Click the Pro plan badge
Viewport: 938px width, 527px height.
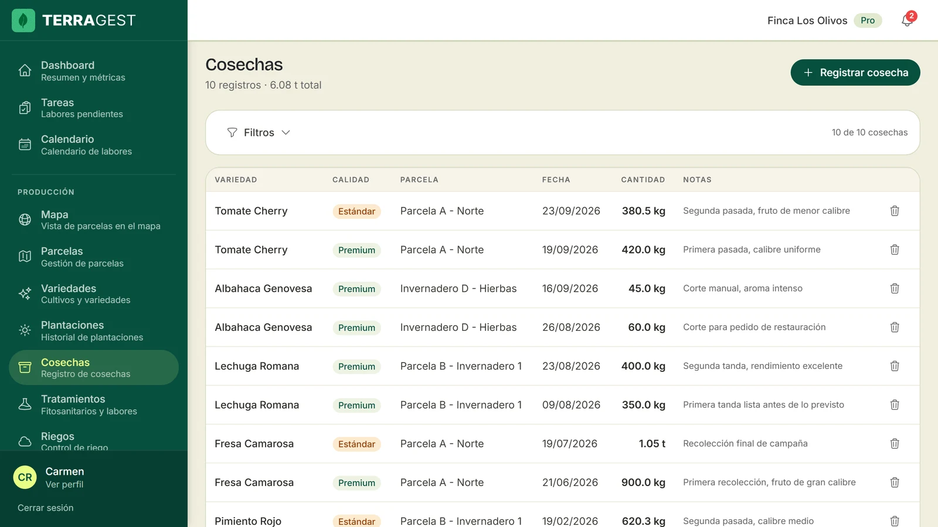pyautogui.click(x=868, y=20)
